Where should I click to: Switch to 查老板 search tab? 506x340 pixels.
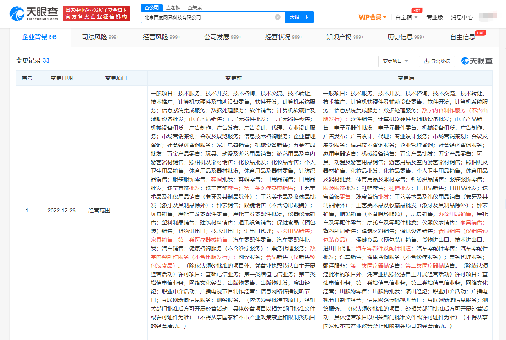click(173, 7)
